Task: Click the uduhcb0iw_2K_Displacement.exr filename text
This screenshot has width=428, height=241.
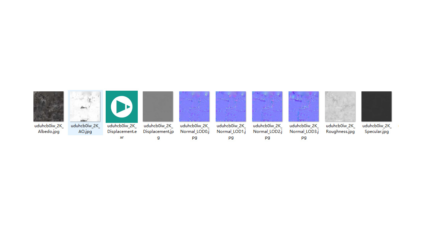Action: [x=122, y=132]
